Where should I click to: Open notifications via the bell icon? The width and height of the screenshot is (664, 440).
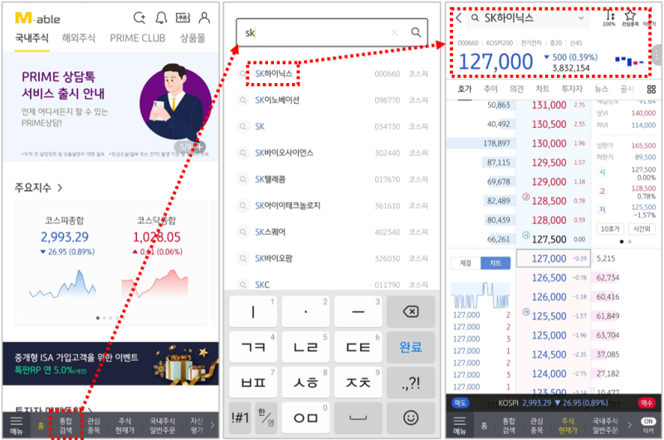point(161,17)
